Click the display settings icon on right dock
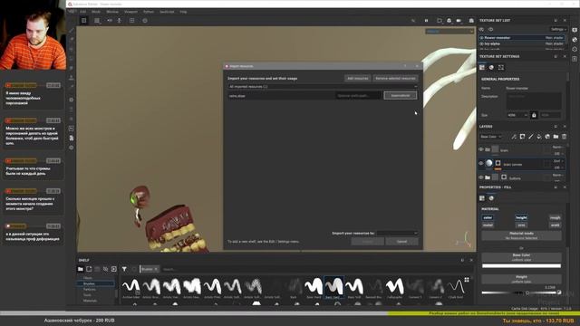580x326 pixels. 575,30
